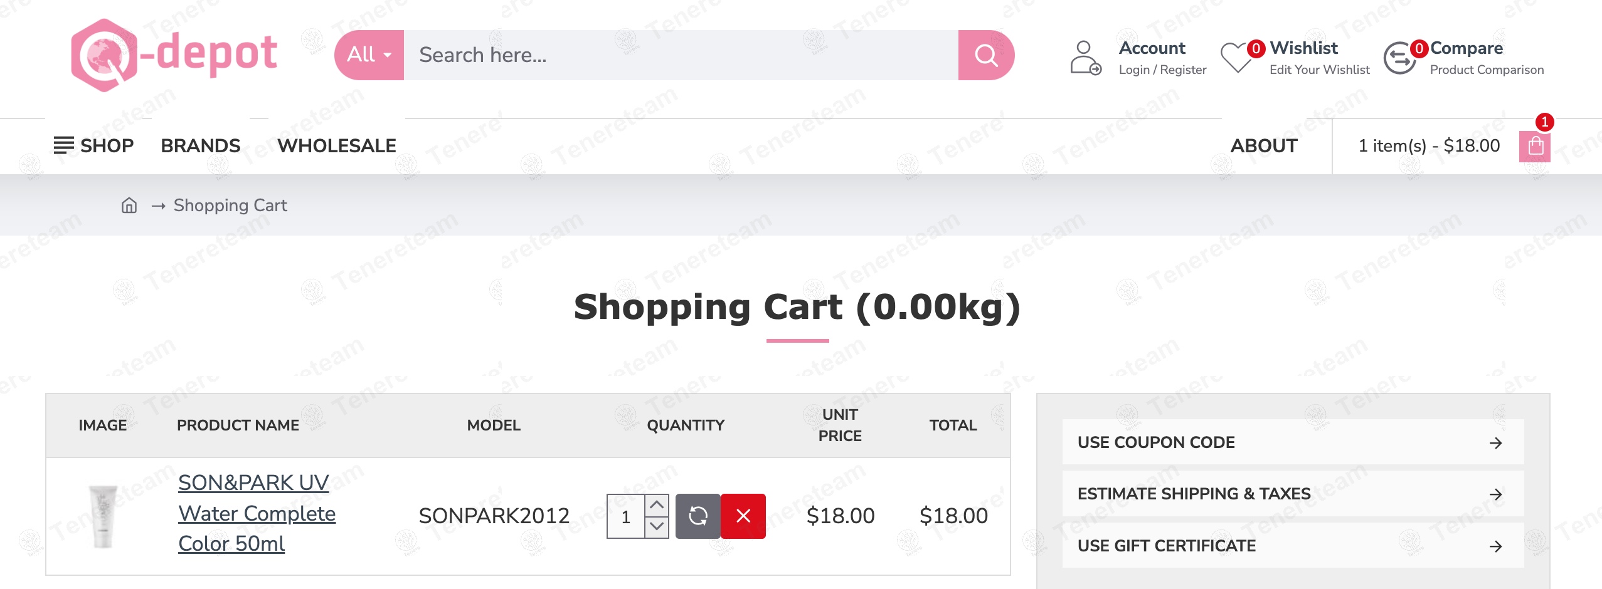The height and width of the screenshot is (589, 1602).
Task: Open the cart bag icon showing 1 item
Action: [1535, 145]
